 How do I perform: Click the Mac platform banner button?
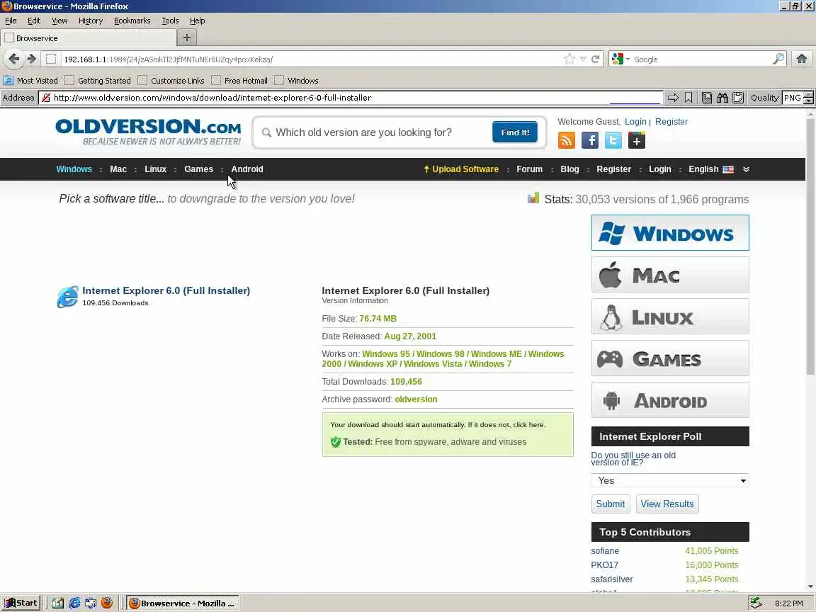pos(670,275)
